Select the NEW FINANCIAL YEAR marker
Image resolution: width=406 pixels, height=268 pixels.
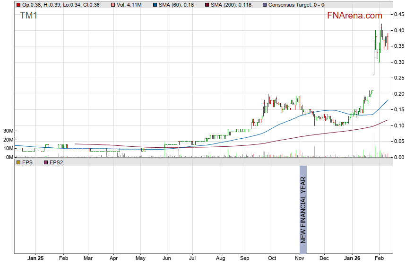pyautogui.click(x=303, y=209)
